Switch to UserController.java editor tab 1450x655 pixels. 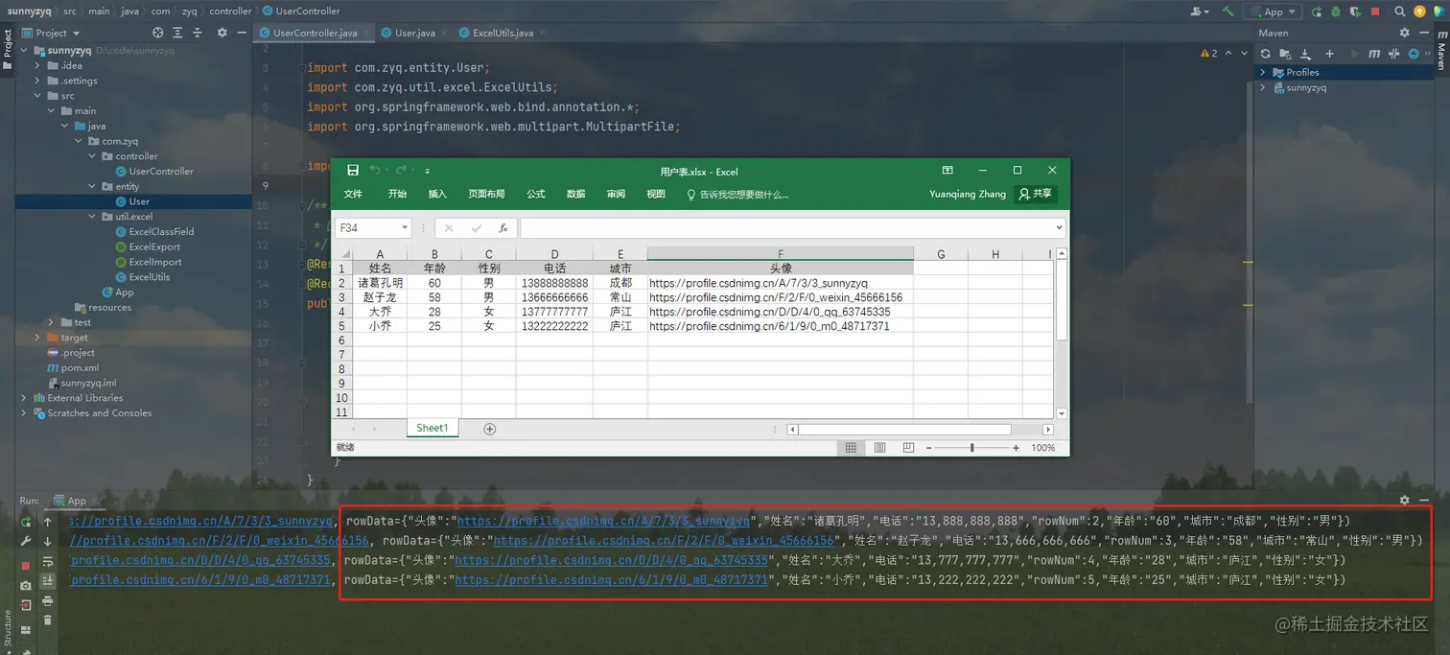[316, 33]
